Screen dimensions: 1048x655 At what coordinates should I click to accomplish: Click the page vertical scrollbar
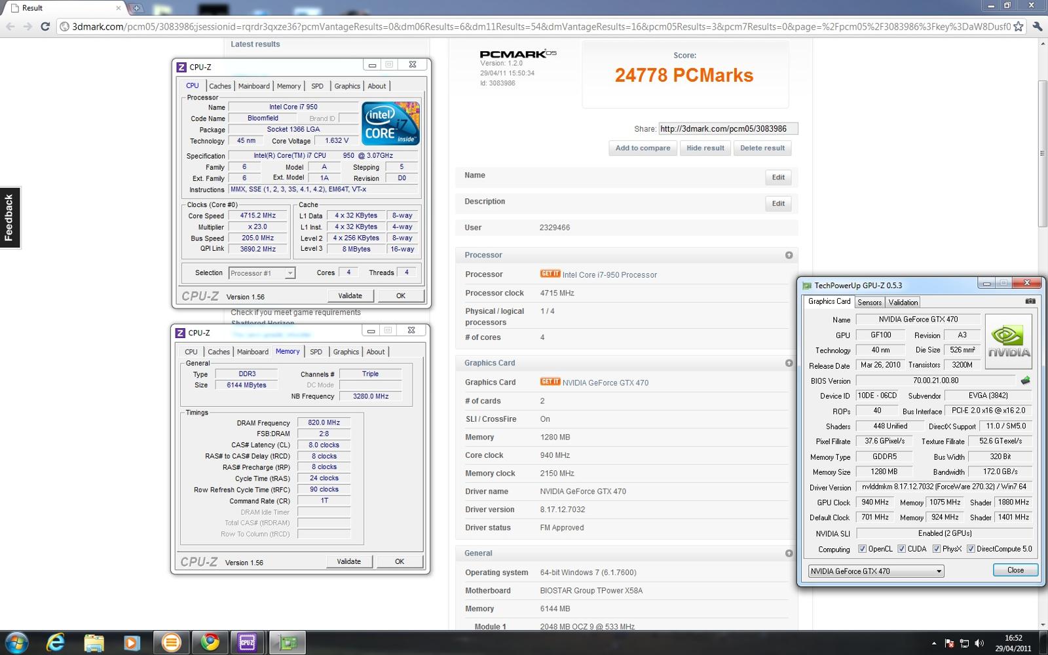pos(1042,153)
